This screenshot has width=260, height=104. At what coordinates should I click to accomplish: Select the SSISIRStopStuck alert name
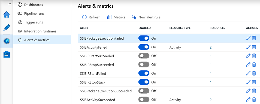[x=92, y=82]
